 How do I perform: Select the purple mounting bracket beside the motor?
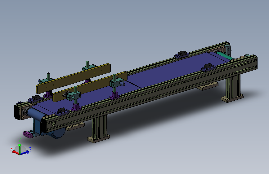28,134
